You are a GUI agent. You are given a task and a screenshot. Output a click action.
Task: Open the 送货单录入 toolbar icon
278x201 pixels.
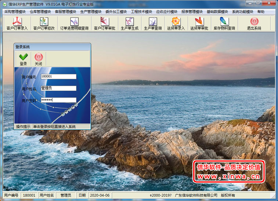[176, 23]
